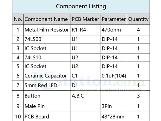Click the 0.1uF(104) parameter cell
The height and width of the screenshot is (121, 161).
click(114, 76)
